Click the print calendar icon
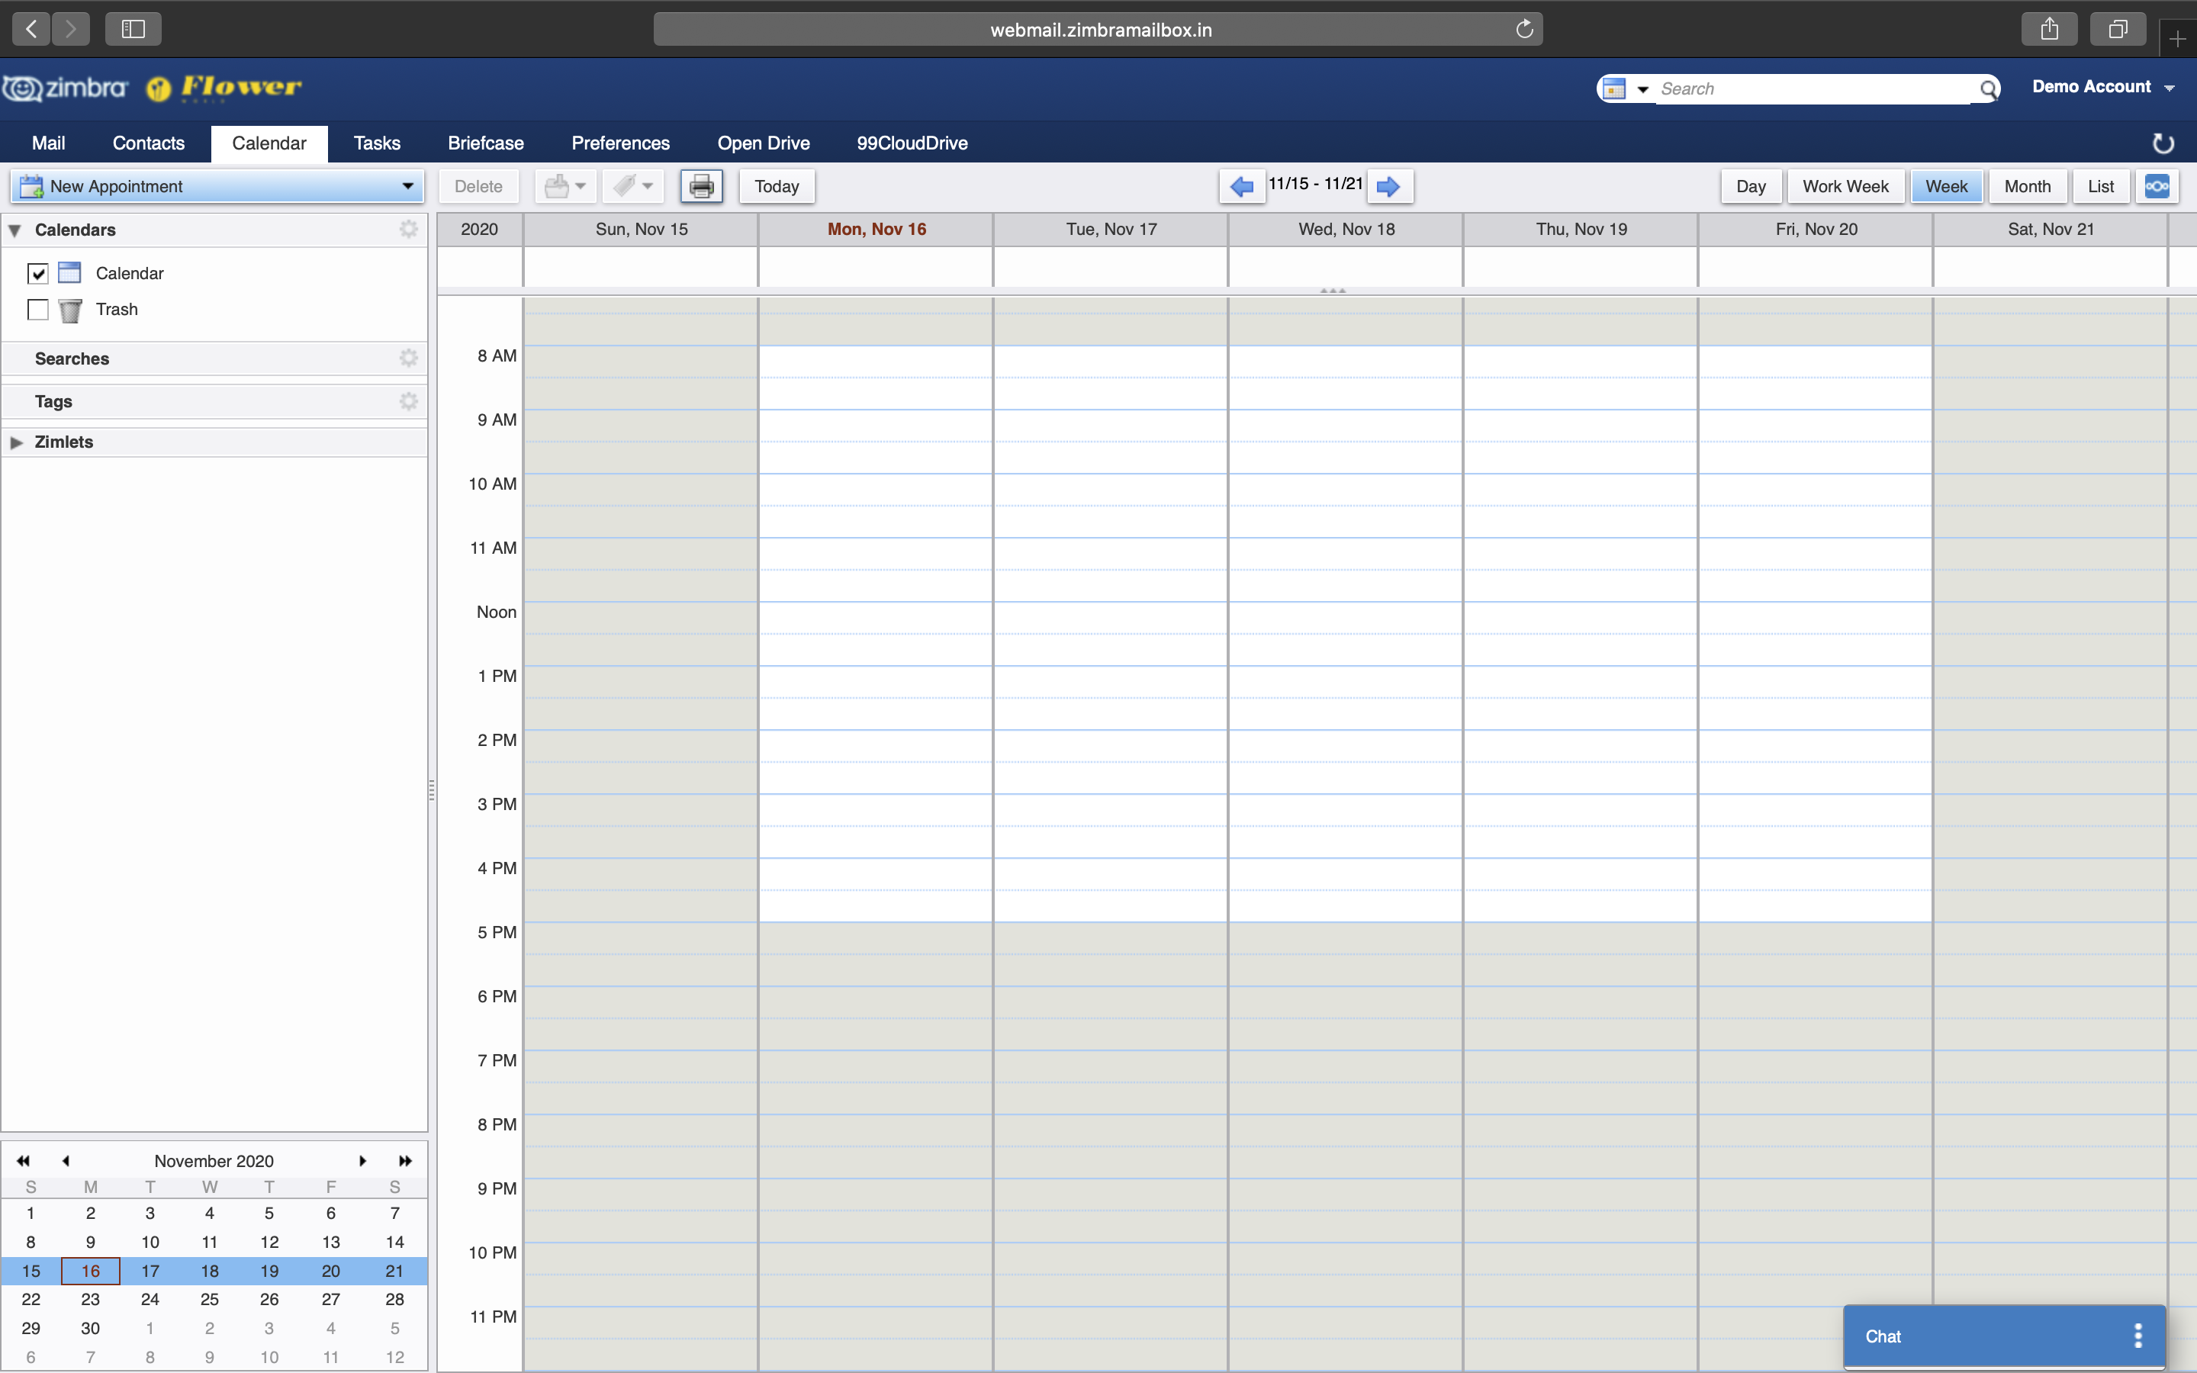This screenshot has height=1373, width=2197. pos(701,186)
